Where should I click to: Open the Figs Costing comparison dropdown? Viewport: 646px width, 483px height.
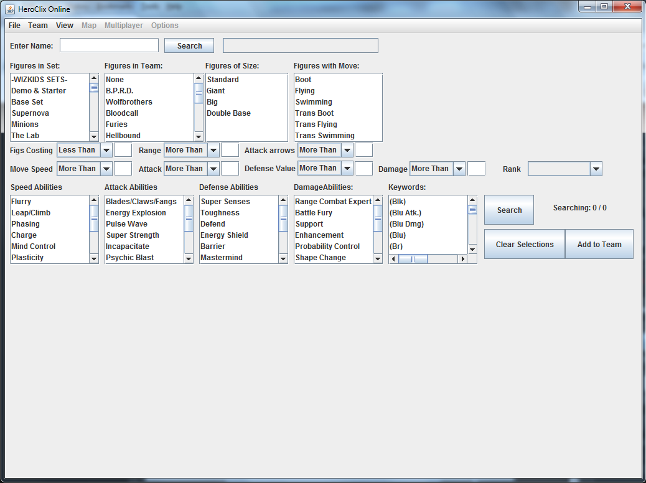pyautogui.click(x=85, y=150)
